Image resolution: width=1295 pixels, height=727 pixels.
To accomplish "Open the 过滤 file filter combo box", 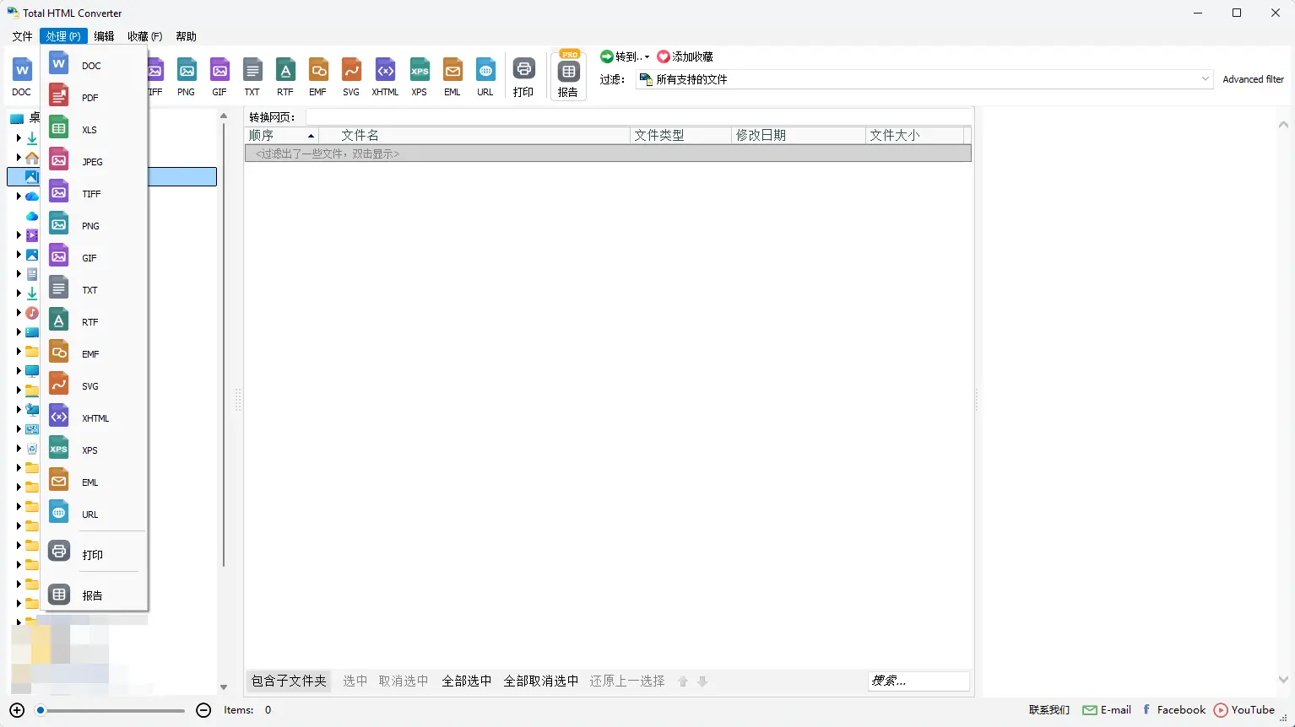I will pyautogui.click(x=924, y=79).
